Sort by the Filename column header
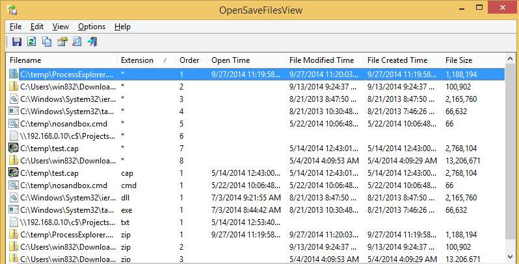519x264 pixels. 26,60
